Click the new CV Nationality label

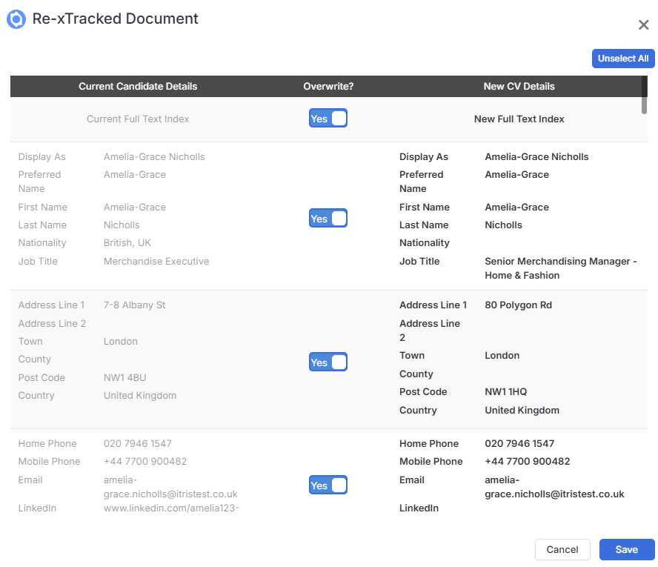(425, 243)
